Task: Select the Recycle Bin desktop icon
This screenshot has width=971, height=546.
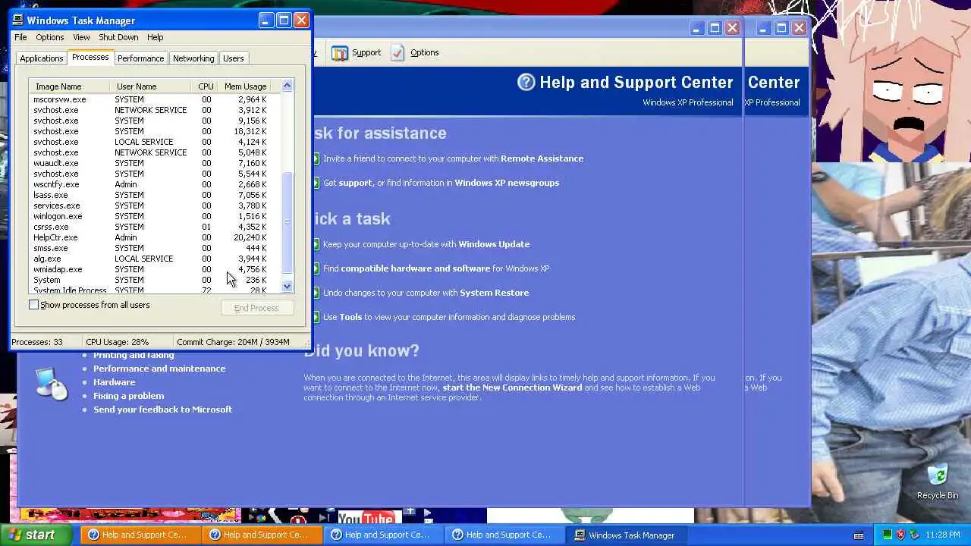Action: point(938,482)
